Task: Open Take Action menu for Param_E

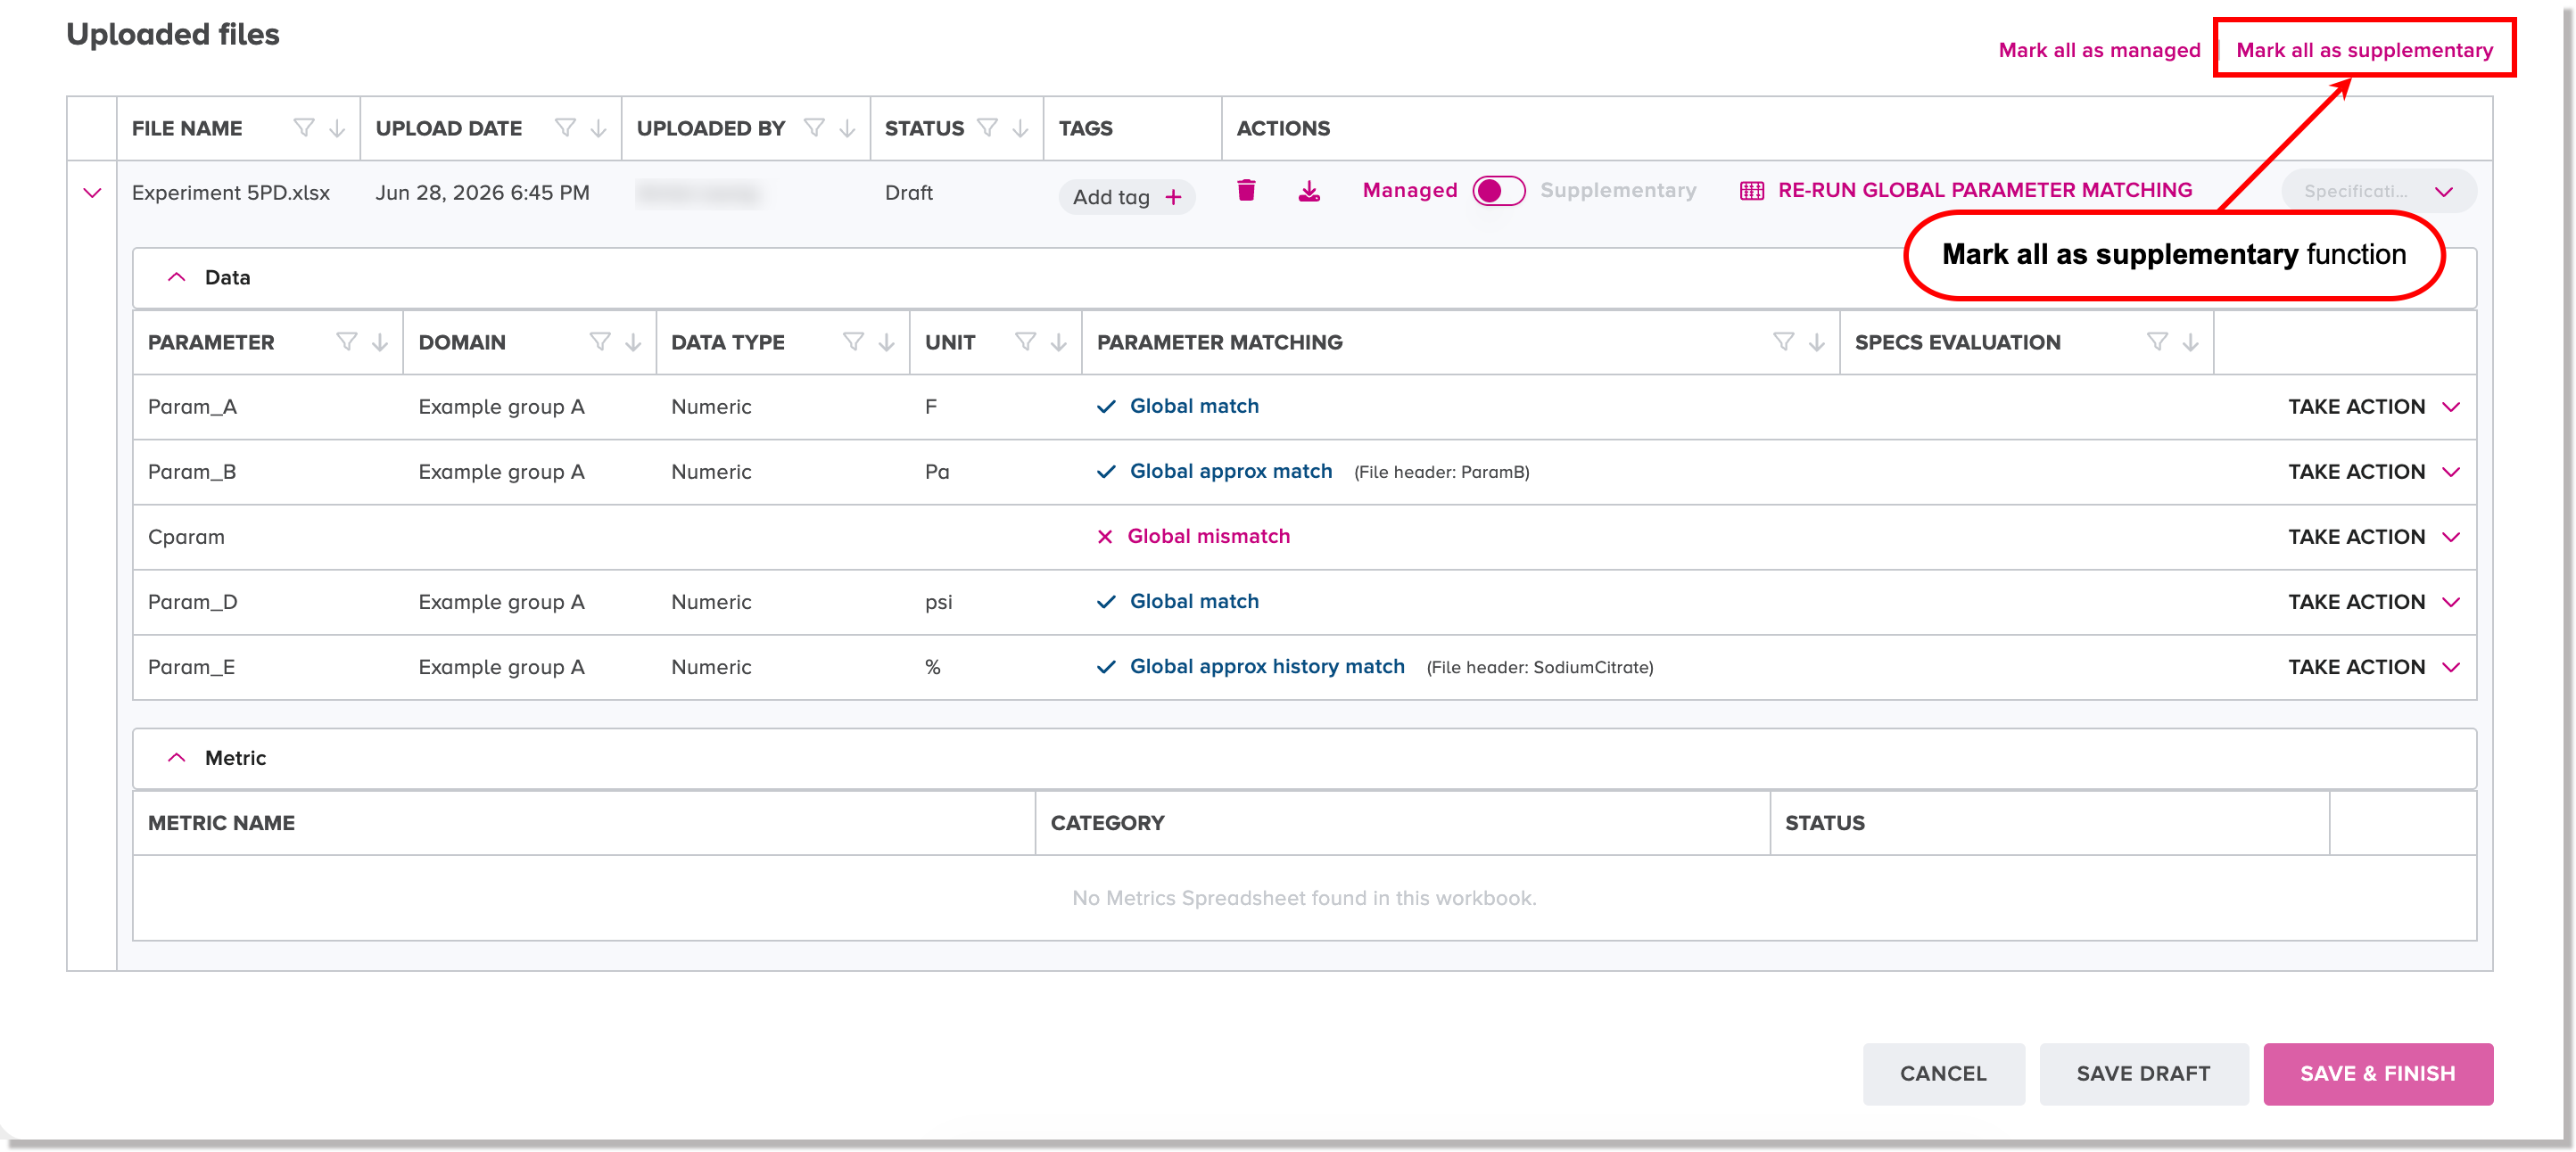Action: 2373,667
